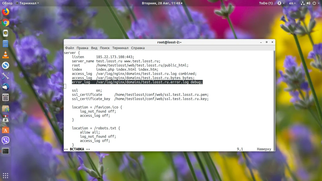Image resolution: width=322 pixels, height=181 pixels.
Task: Click the server_name test.losst.ru line
Action: point(116,61)
